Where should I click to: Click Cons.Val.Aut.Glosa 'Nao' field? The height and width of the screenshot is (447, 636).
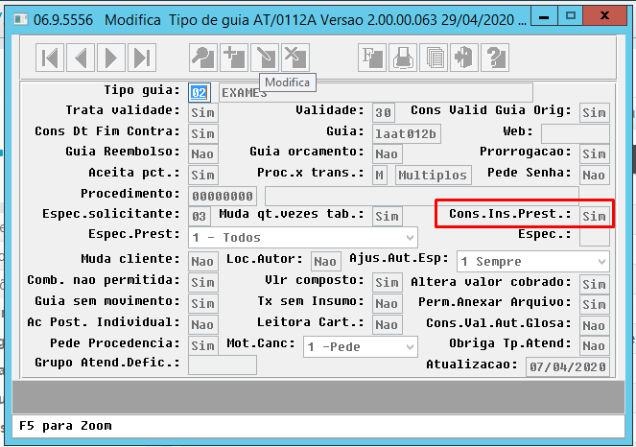[595, 326]
